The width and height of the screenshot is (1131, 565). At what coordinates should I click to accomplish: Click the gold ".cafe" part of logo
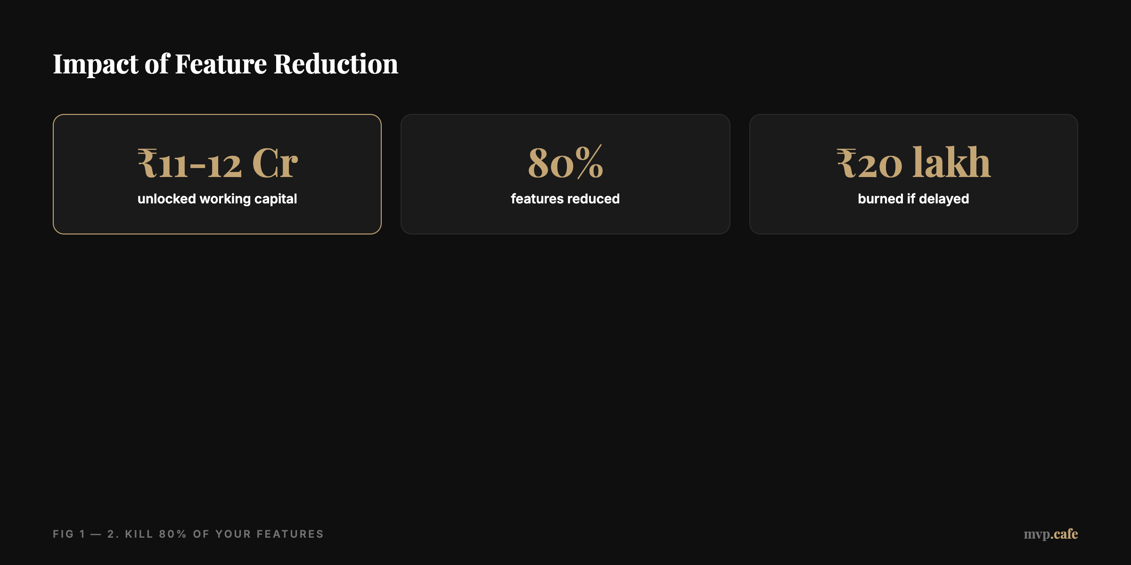coord(1064,534)
